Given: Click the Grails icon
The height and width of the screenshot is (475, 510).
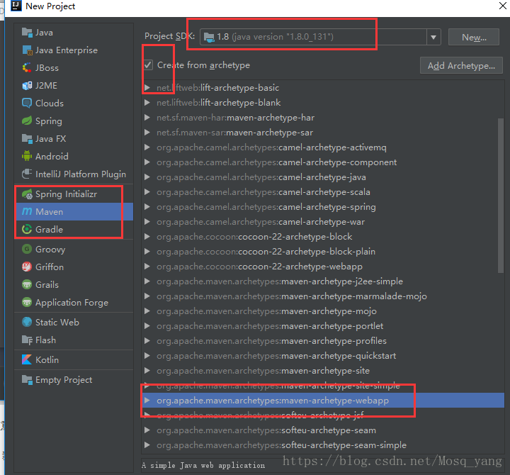Looking at the screenshot, I should (x=27, y=284).
